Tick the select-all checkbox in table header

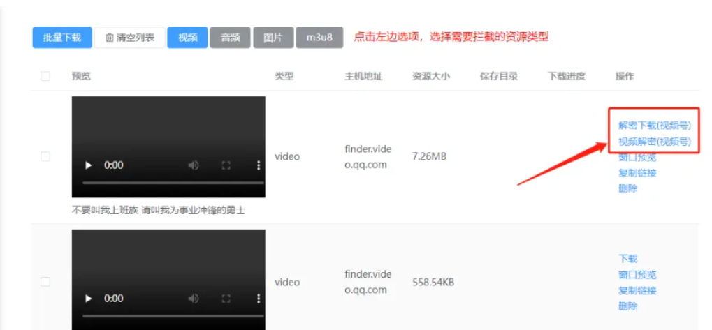(45, 76)
